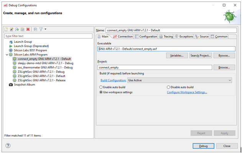Image resolution: width=242 pixels, height=153 pixels.
Task: Click the Launch Group icon
Action: coord(11,42)
